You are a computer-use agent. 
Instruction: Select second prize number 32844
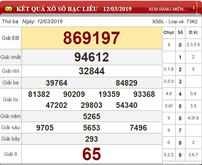92,71
